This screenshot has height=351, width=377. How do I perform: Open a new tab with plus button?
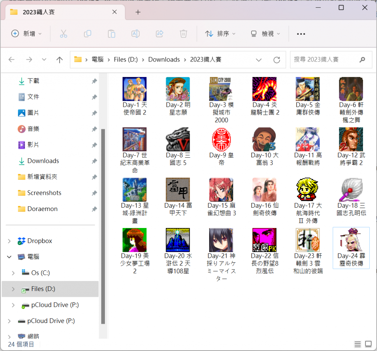pos(138,12)
